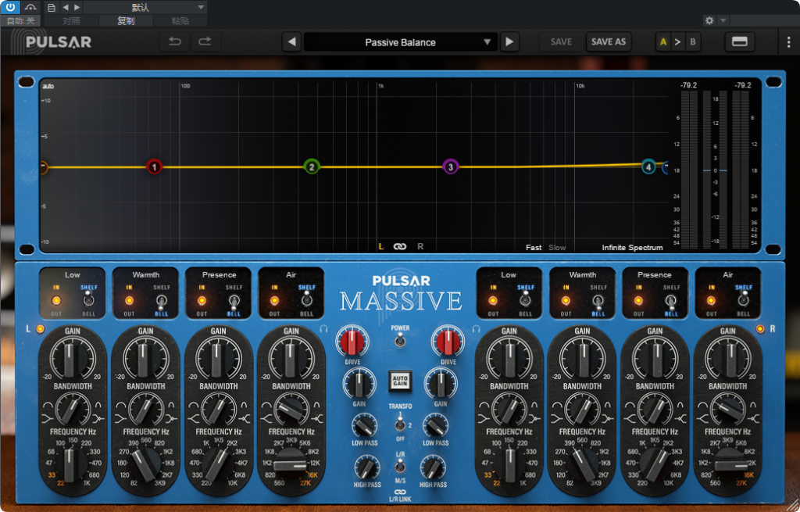Toggle the plugin bypass power button
The width and height of the screenshot is (800, 512).
click(x=10, y=7)
